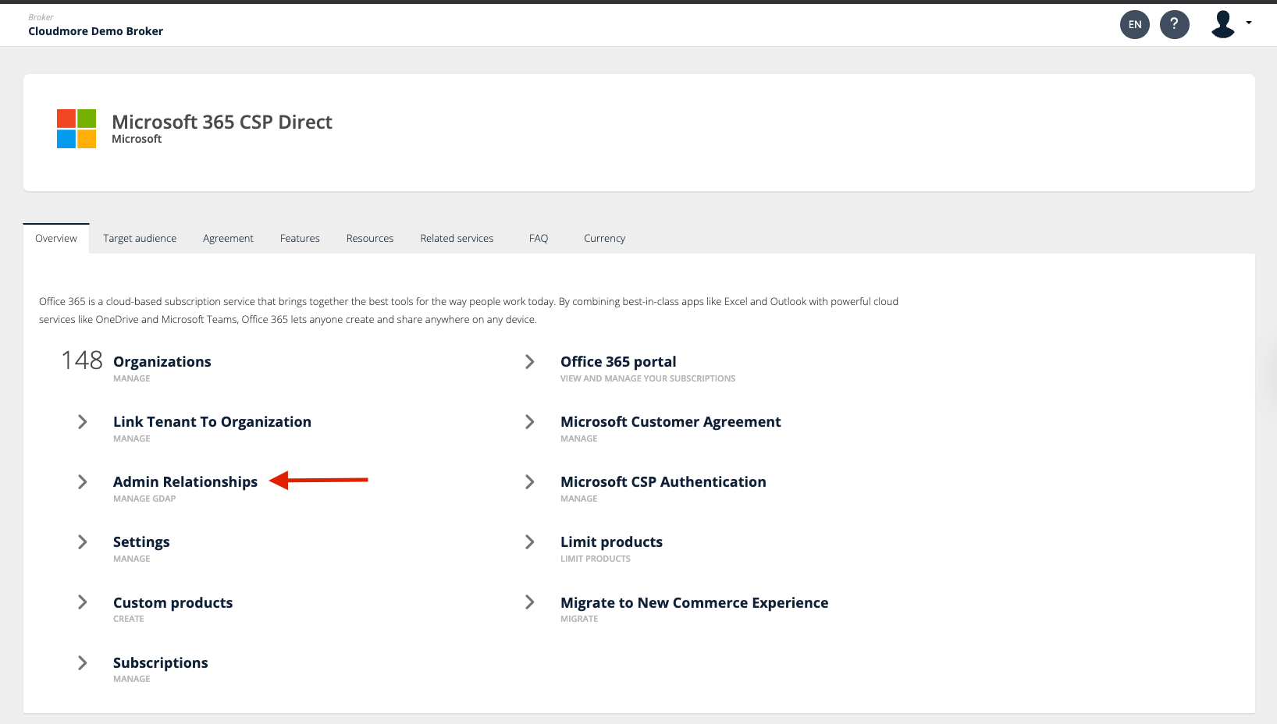Expand the dropdown caret next to user avatar
Viewport: 1277px width, 724px height.
(1249, 23)
